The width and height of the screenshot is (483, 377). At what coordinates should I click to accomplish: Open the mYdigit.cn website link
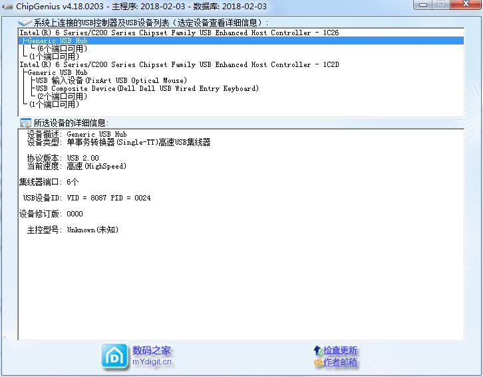(x=152, y=362)
